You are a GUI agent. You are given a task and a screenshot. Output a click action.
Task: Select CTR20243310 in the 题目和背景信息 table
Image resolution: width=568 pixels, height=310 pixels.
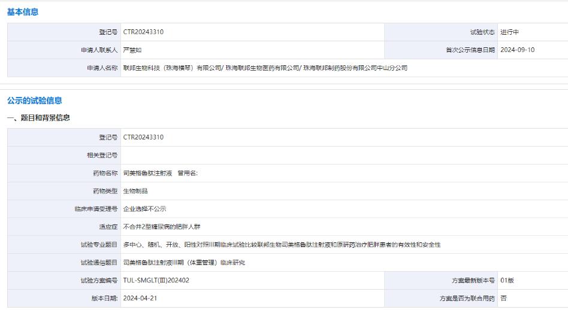tap(143, 138)
